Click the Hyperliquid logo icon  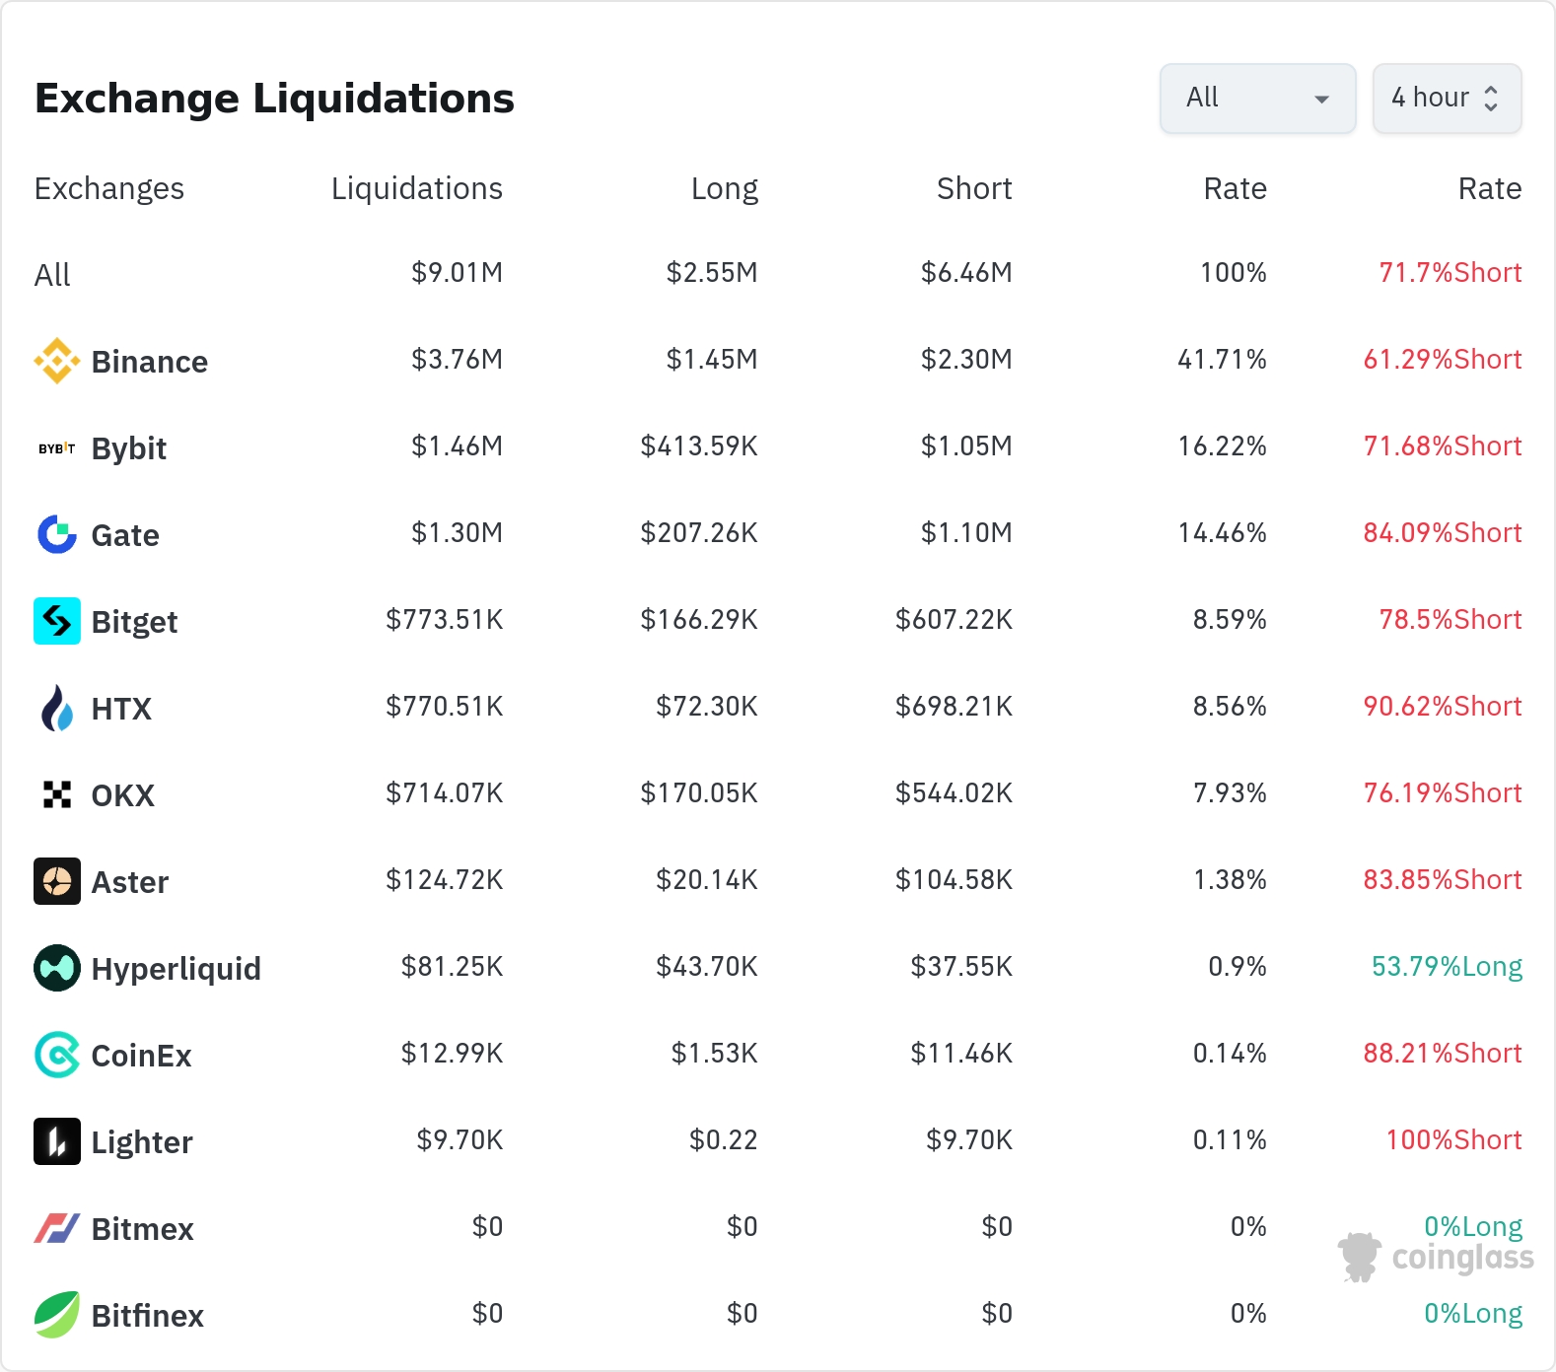(57, 968)
